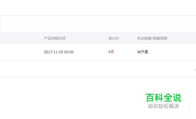
Task: Select the 倒计时 column header
Action: point(113,38)
